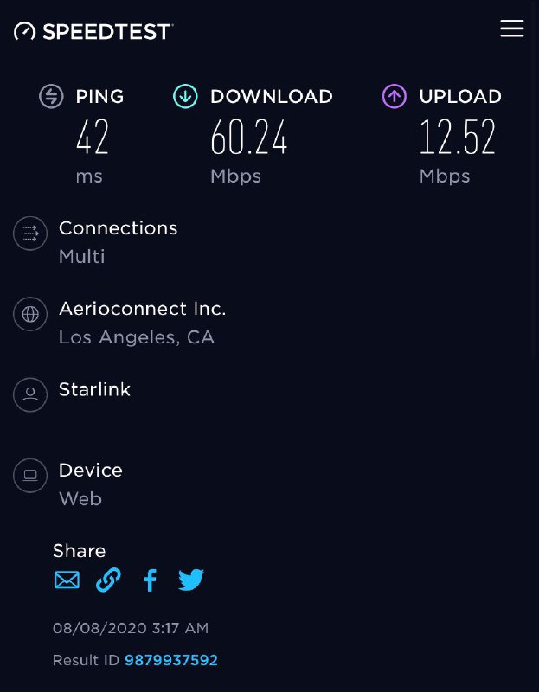Click the globe icon beside Aerioconnect Inc.
Viewport: 539px width, 692px height.
(30, 314)
